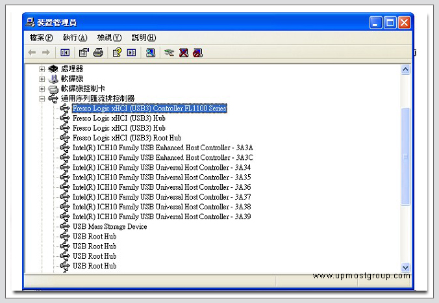This screenshot has height=303, width=439.
Task: Click the Device Manager title bar icon
Action: coord(30,22)
